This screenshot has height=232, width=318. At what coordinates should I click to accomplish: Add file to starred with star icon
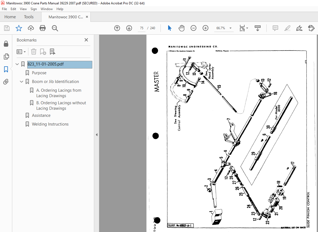19,28
